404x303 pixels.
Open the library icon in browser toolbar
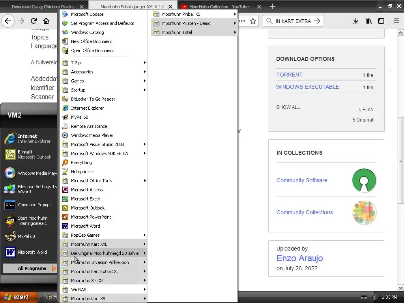tap(368, 21)
